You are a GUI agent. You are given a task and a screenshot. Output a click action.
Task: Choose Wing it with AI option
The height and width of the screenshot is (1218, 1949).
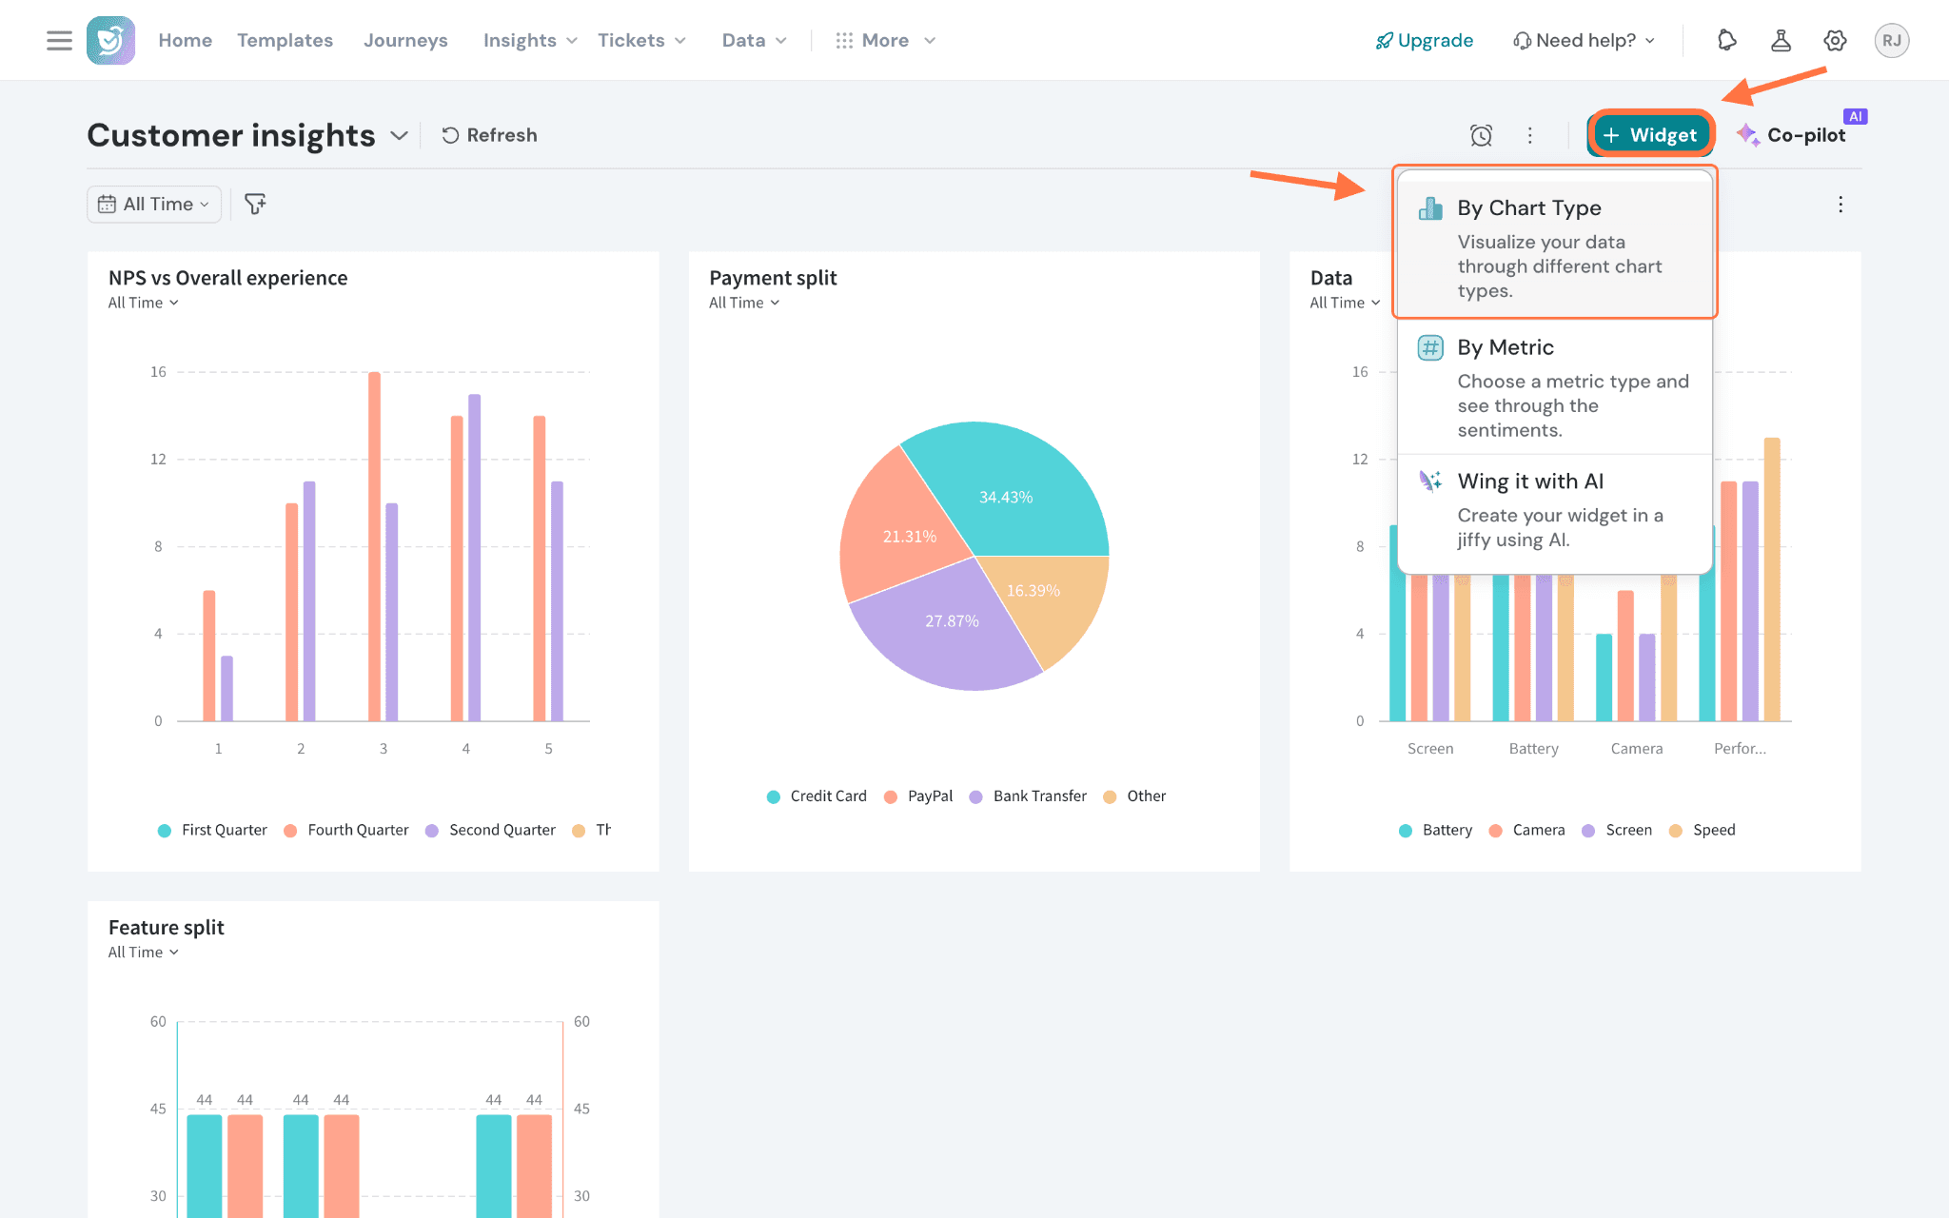pos(1555,509)
